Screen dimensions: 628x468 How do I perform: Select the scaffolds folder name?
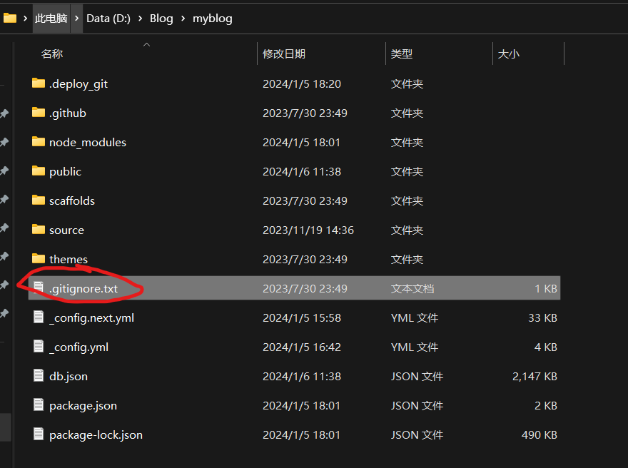click(71, 200)
